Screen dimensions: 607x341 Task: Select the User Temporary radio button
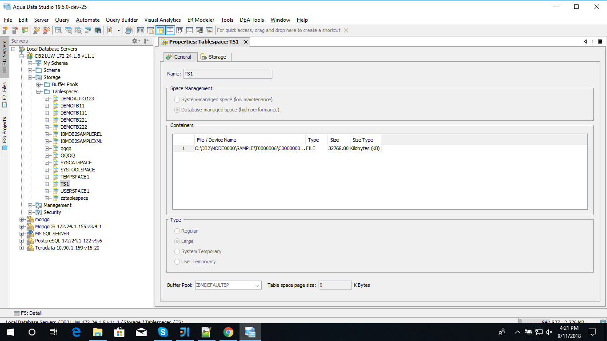[177, 262]
